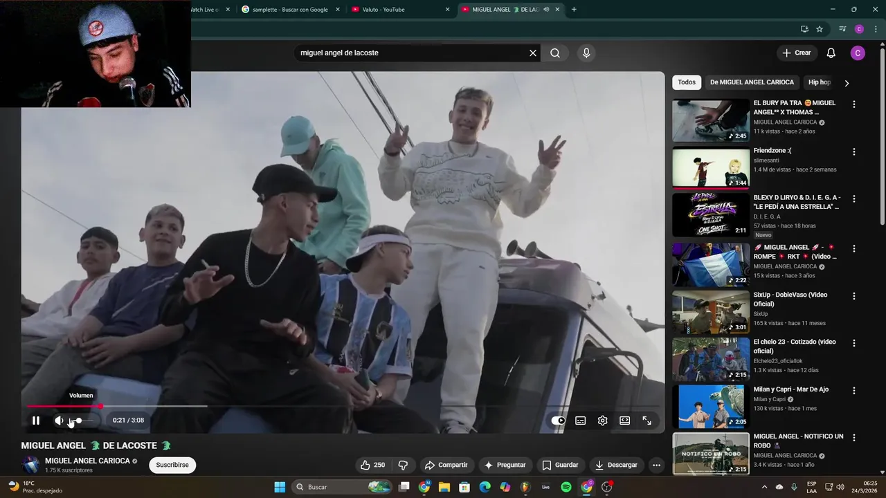
Task: Switch to 'samplette - Buscar con Google' tab
Action: 290,10
